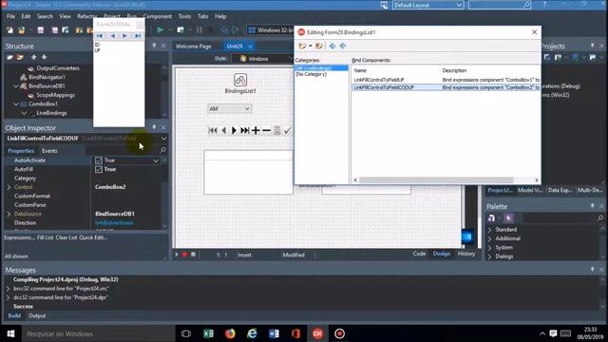Pin the Object Inspector panel
This screenshot has height=342, width=608.
point(154,127)
